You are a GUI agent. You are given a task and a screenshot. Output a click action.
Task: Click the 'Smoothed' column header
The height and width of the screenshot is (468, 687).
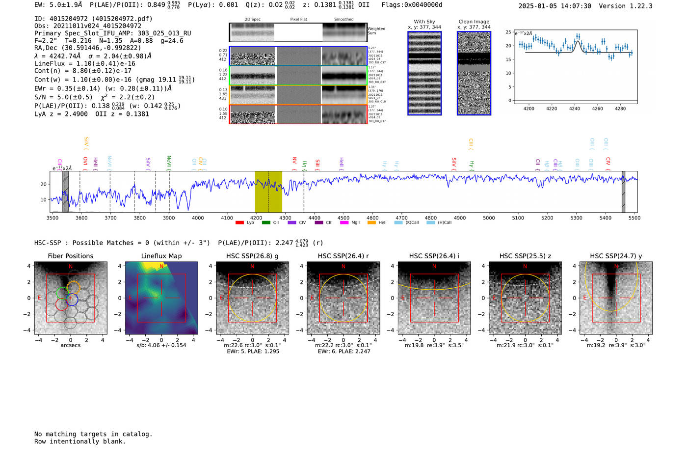pos(344,19)
